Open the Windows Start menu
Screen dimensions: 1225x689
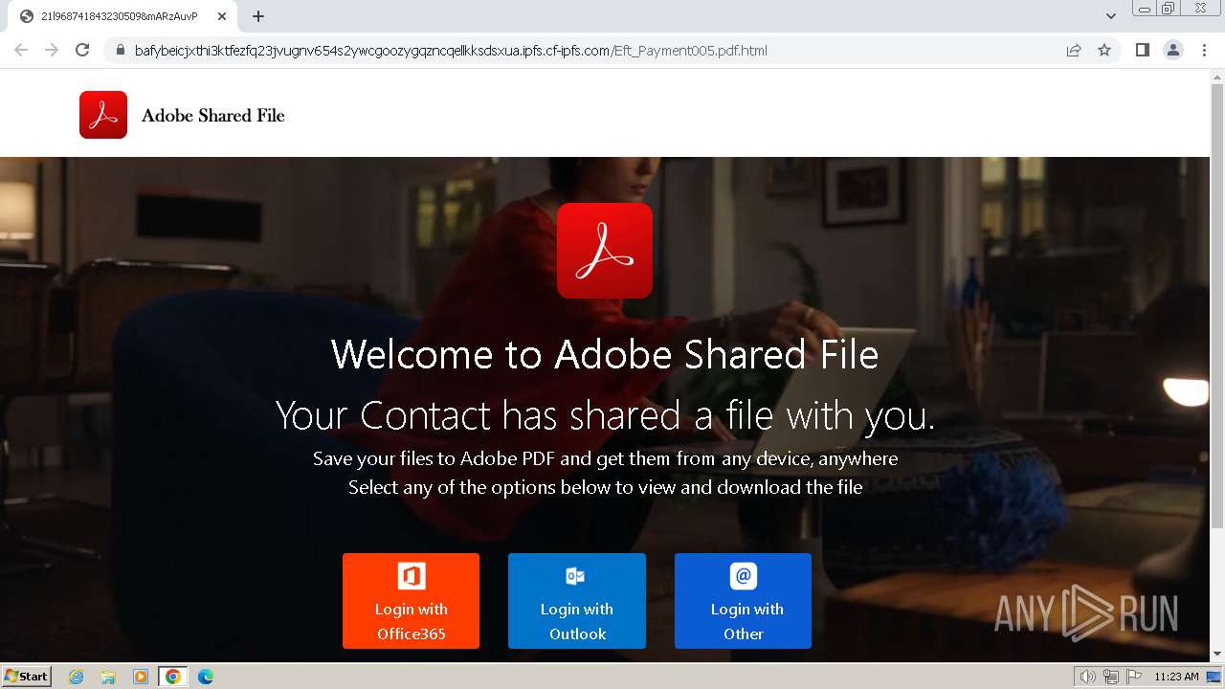tap(27, 677)
